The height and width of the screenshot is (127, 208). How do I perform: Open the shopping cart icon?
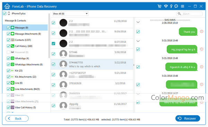(159, 6)
